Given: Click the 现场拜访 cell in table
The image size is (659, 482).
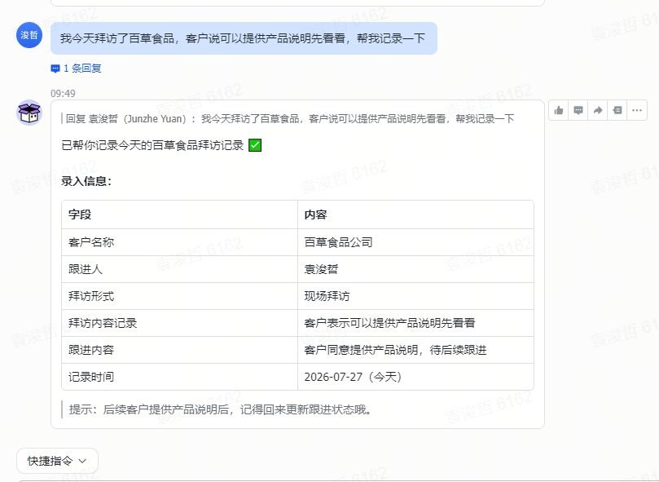Looking at the screenshot, I should (415, 296).
